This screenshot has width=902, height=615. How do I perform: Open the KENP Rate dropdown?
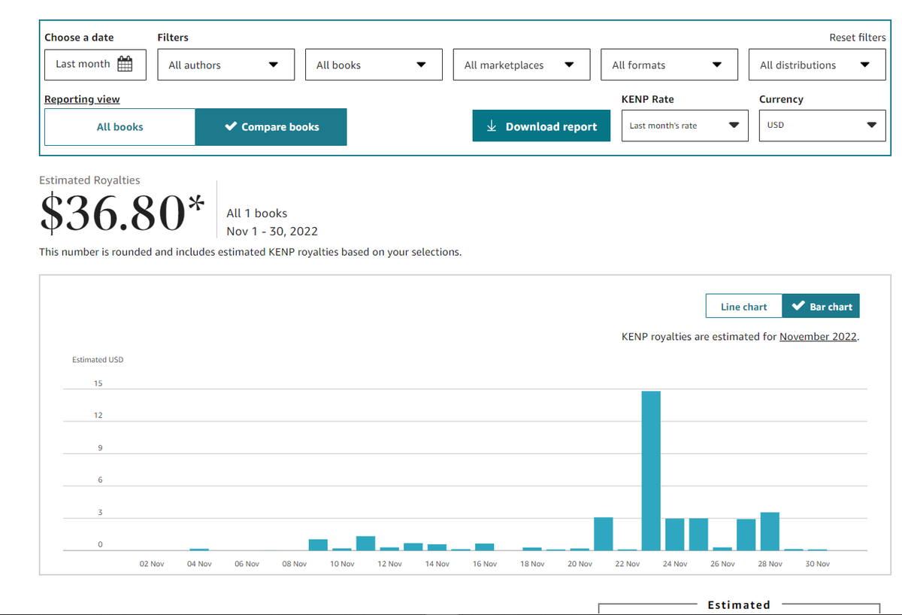tap(685, 126)
